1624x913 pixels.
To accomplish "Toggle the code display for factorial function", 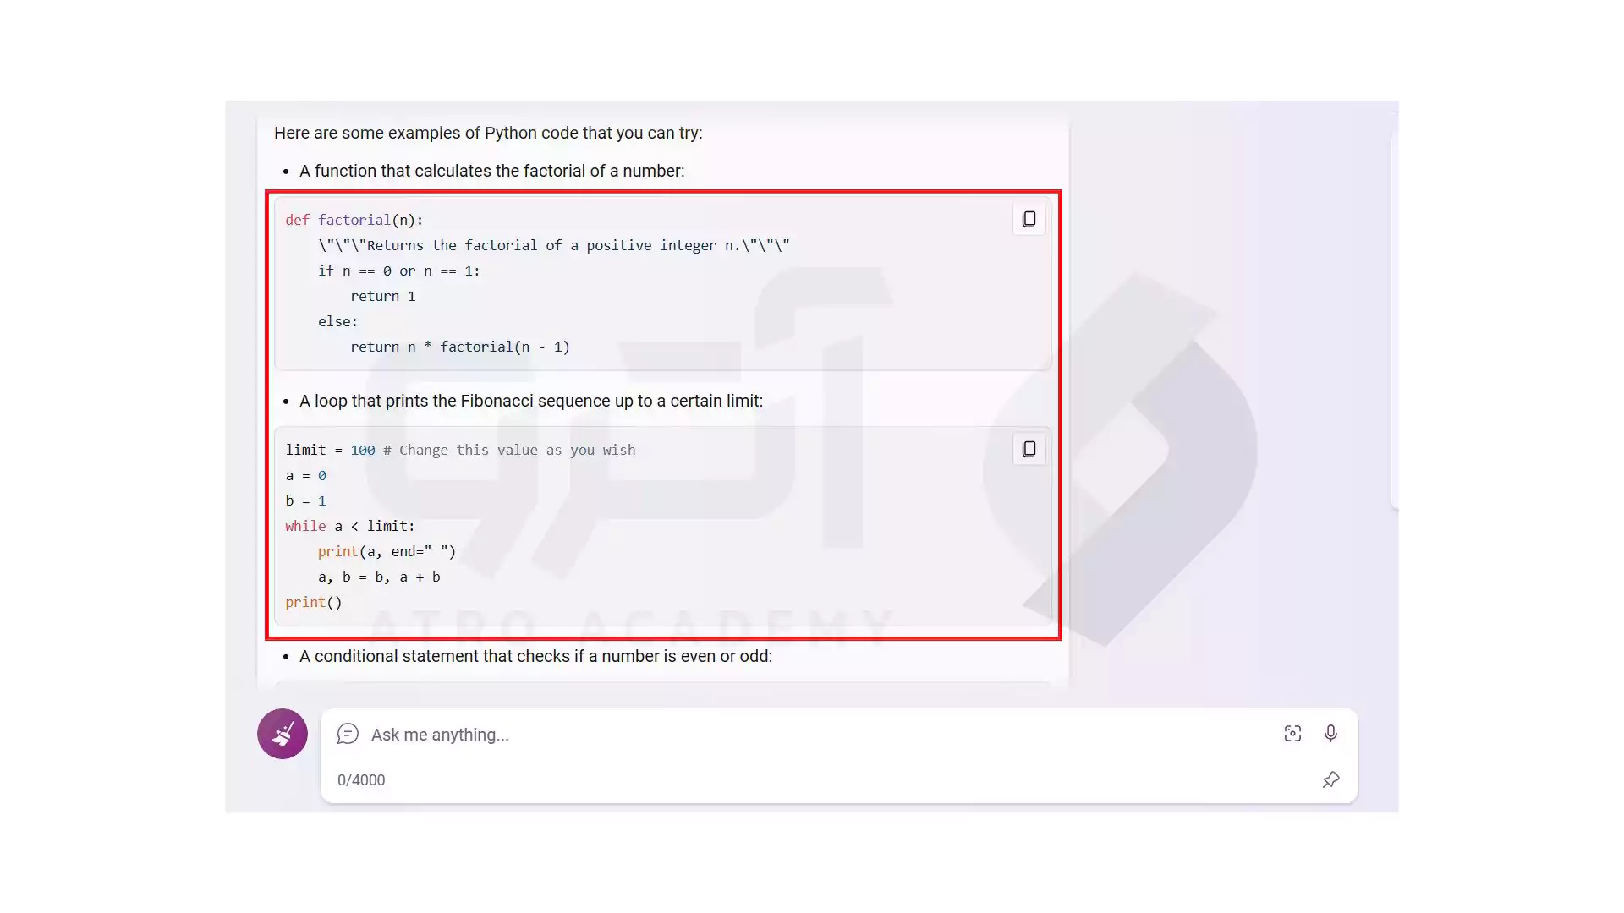I will pos(1029,218).
